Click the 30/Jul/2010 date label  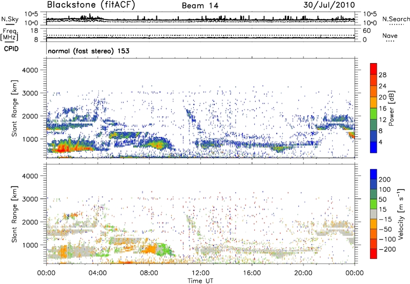329,5
